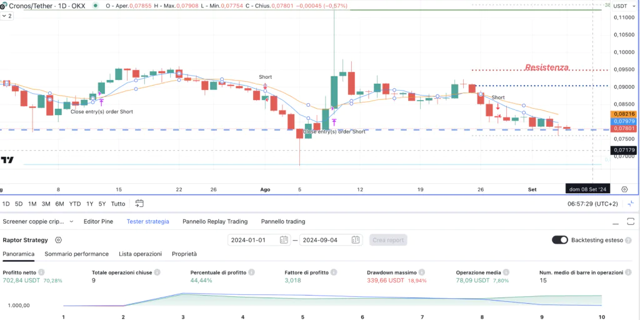Show help icon next to Backtesting esteso

tap(627, 240)
